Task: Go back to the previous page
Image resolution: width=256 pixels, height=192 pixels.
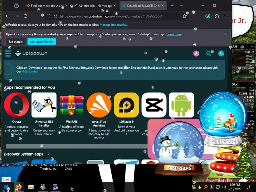Action: (x=7, y=16)
